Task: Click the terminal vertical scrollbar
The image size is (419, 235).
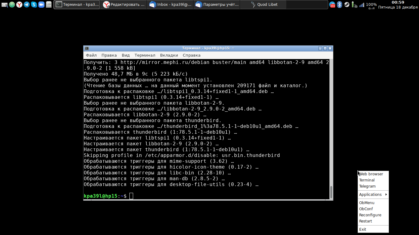Action: point(331,129)
